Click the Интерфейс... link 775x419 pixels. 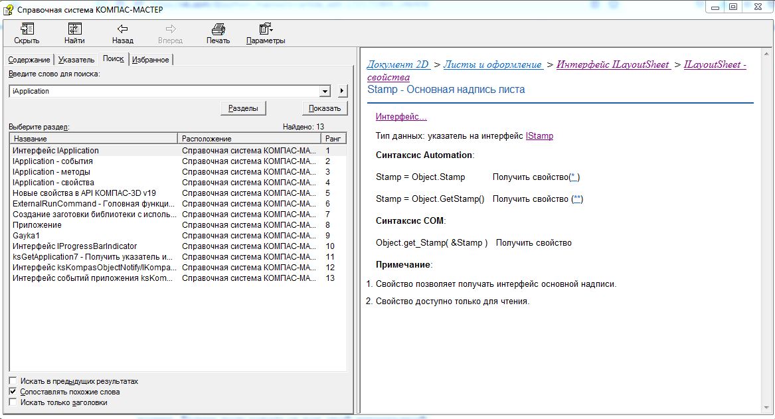click(401, 117)
